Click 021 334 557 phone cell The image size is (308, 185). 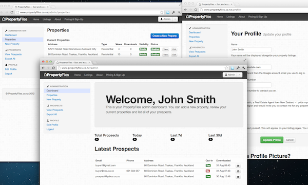[133, 171]
